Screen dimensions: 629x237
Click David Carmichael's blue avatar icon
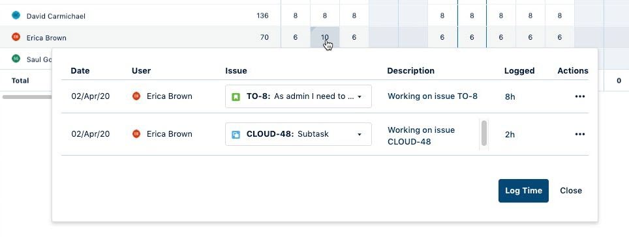coord(16,16)
